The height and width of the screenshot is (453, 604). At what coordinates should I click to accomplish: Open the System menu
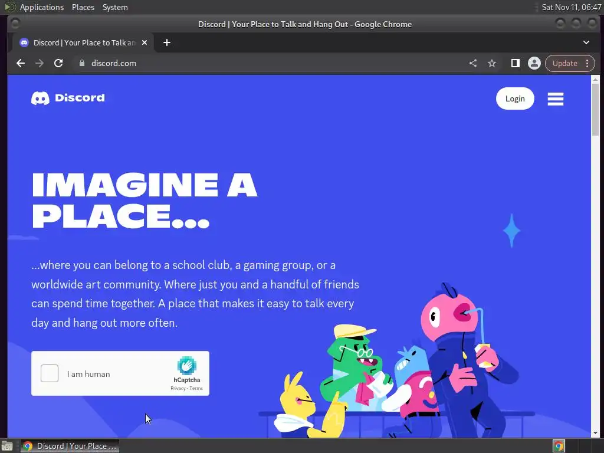(x=115, y=7)
